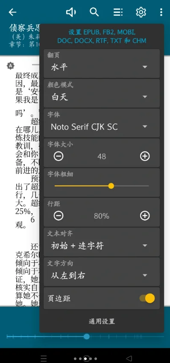This screenshot has height=363, width=170.
Task: Open the 颜色模式 color mode dropdown
Action: (x=102, y=93)
